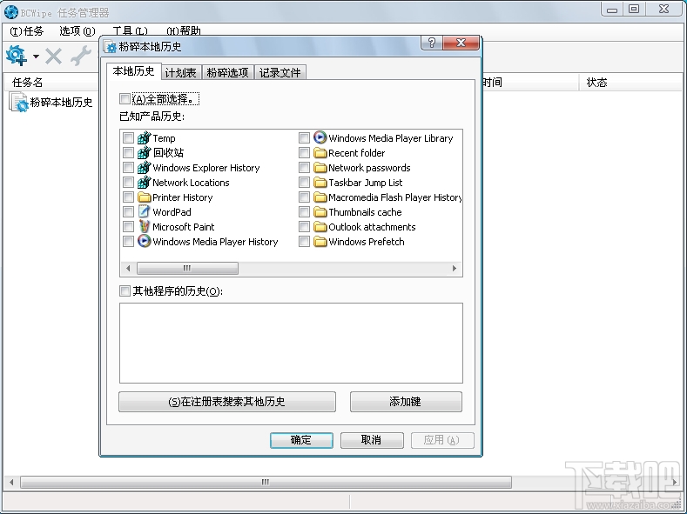The height and width of the screenshot is (514, 687).
Task: Select the 本地历史 tab
Action: coord(133,70)
